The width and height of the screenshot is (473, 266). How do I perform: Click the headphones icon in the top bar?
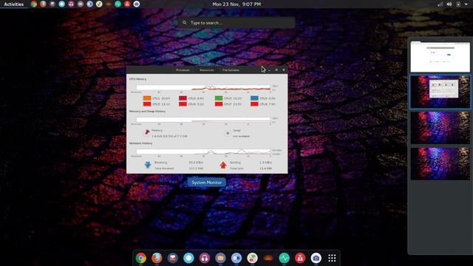click(x=71, y=4)
